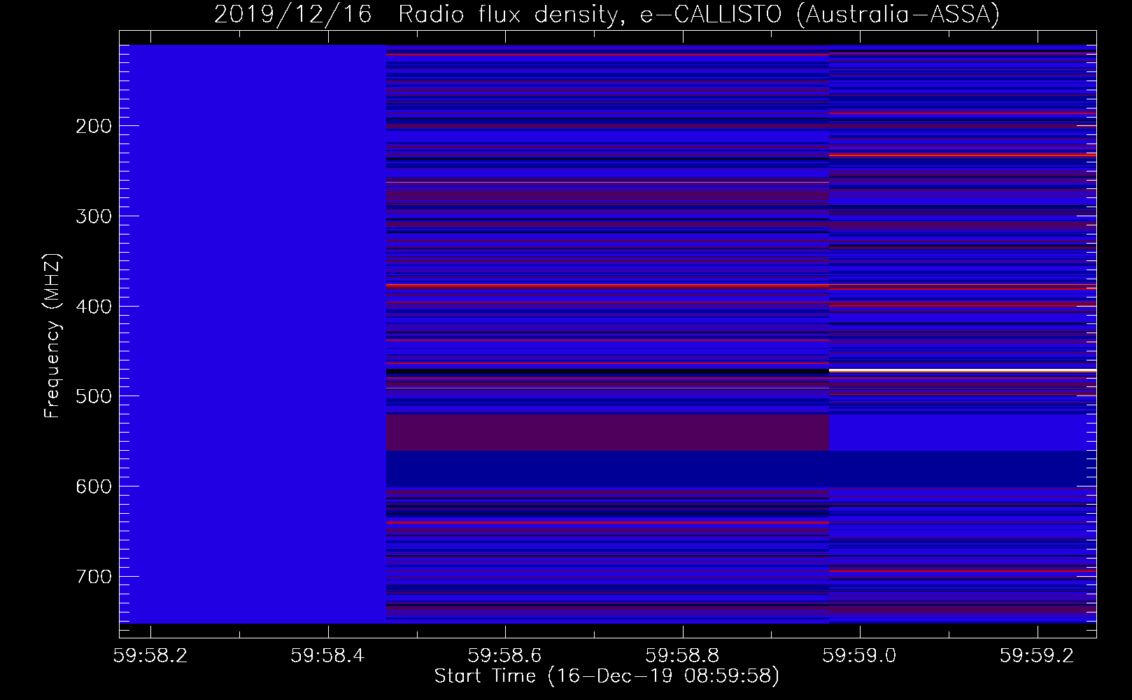Screen dimensions: 1132x700
Task: Click the solid blue block at the spectrogram start
Action: pyautogui.click(x=253, y=334)
